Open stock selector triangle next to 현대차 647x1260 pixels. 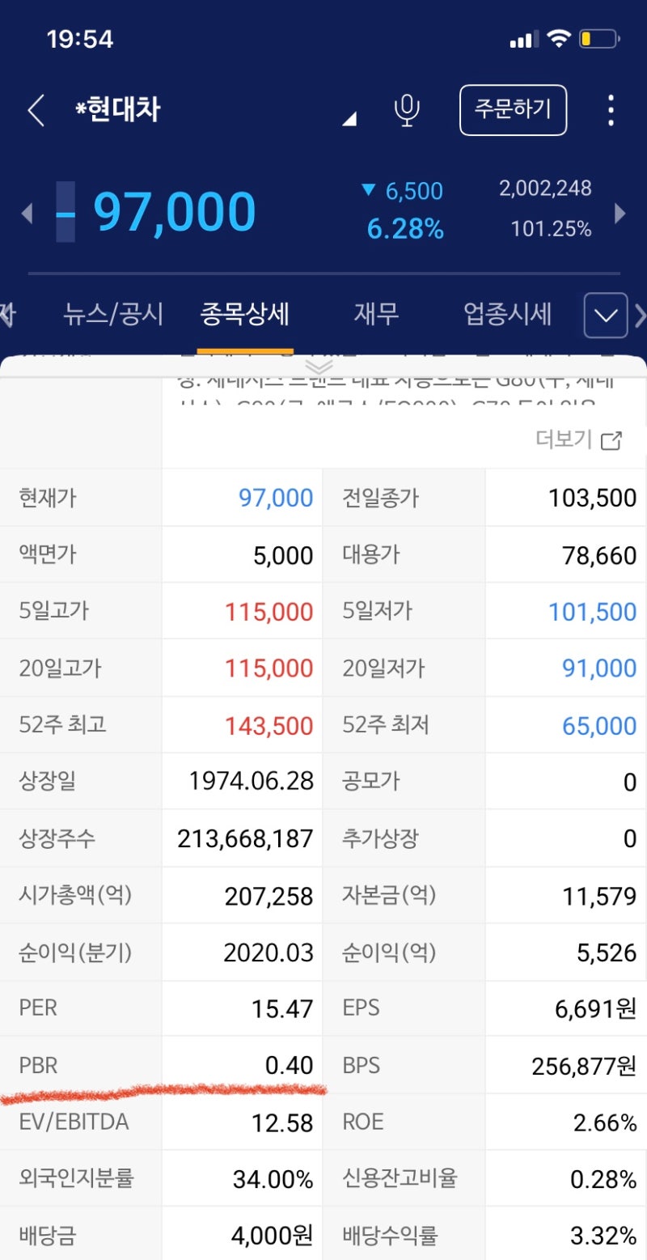349,120
